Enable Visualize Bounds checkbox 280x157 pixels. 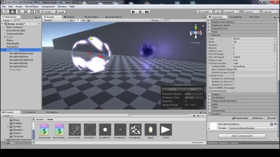[x=234, y=91]
